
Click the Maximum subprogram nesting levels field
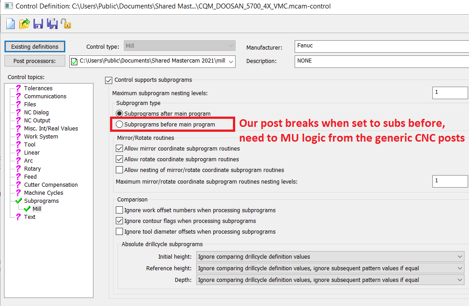click(449, 93)
